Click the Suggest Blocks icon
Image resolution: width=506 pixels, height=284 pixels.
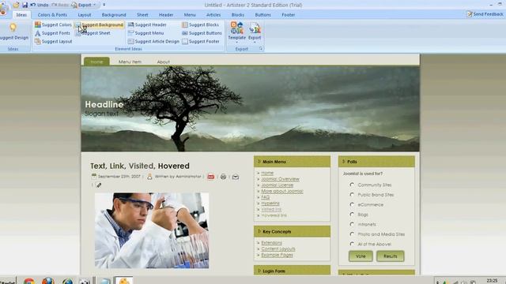[184, 24]
